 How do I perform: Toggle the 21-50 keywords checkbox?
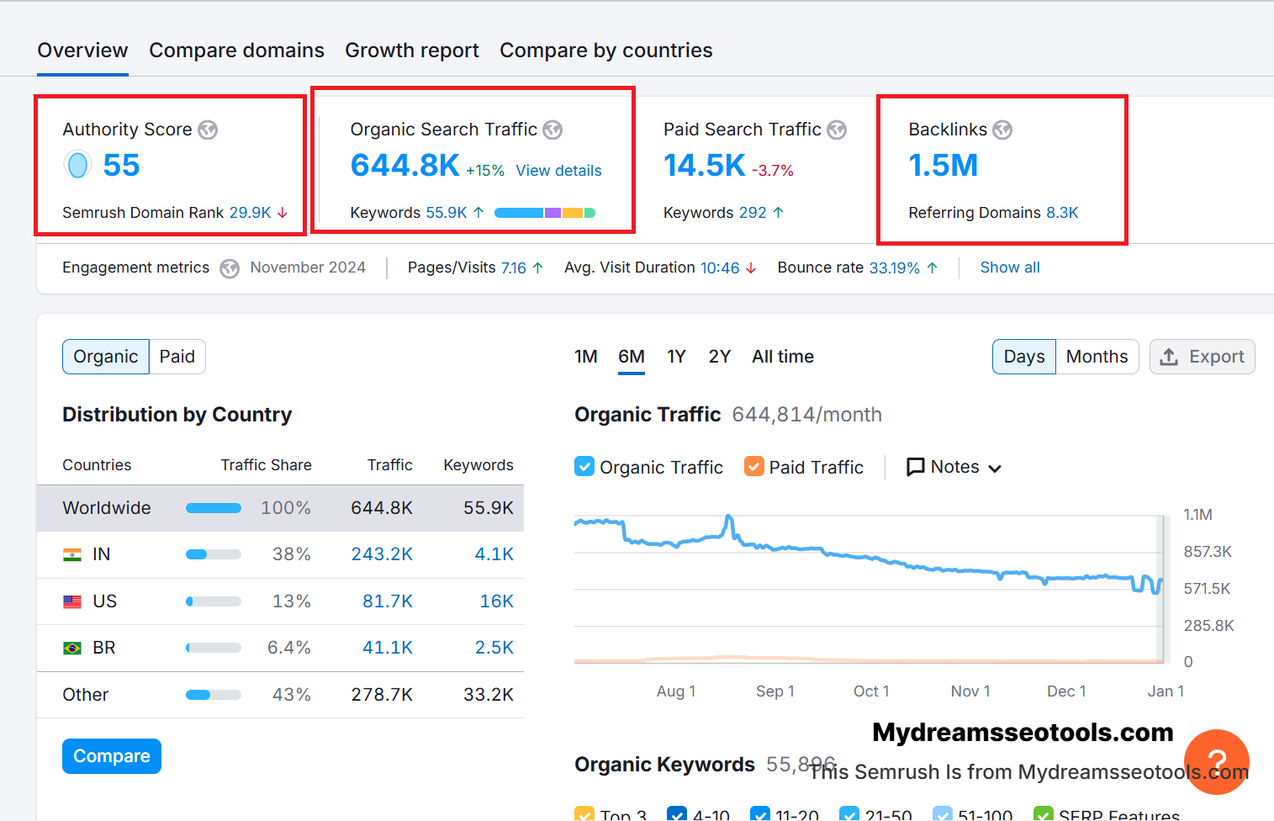(849, 814)
